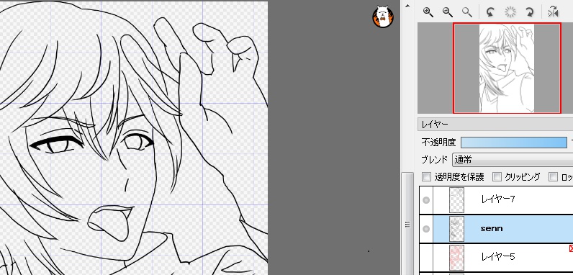The height and width of the screenshot is (275, 573).
Task: Click the レイヤー panel header
Action: 495,125
